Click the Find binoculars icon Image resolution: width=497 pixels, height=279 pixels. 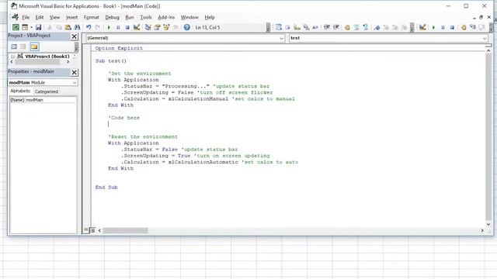[x=77, y=27]
